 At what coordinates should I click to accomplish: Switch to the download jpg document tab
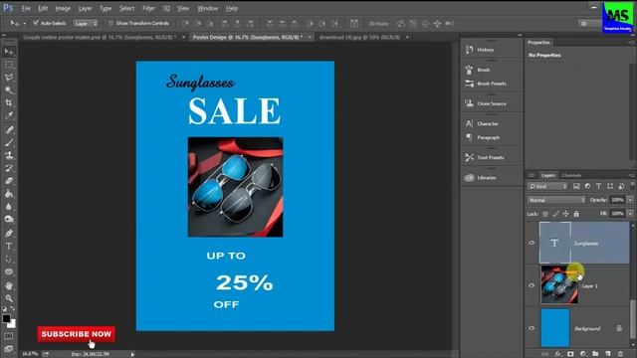tap(359, 37)
